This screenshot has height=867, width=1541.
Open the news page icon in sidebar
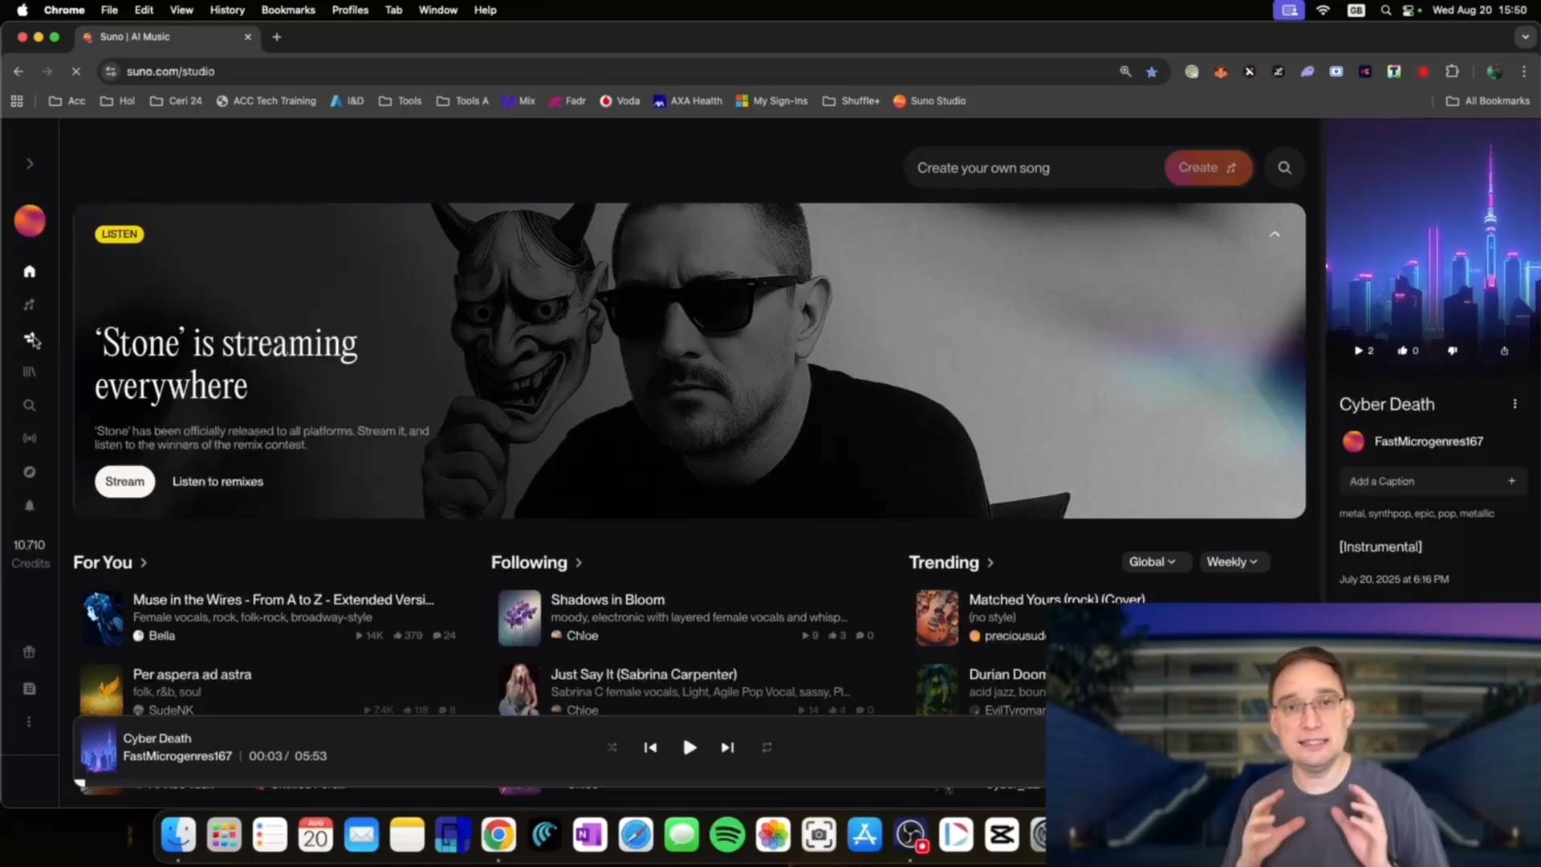click(x=30, y=689)
